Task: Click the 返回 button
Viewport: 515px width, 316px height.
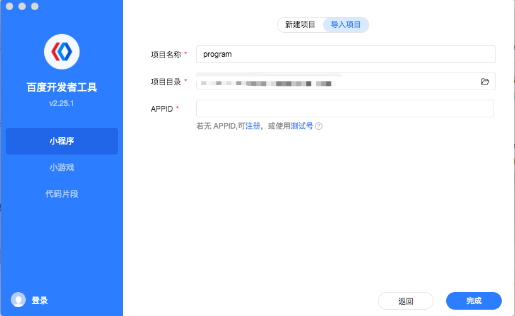Action: pos(406,301)
